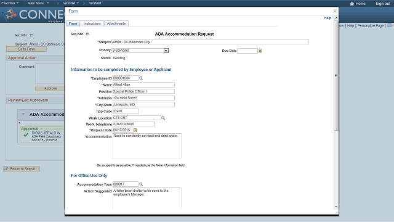394x222 pixels.
Task: Collapse the ADA Accommodation approvers section
Action: 23,114
